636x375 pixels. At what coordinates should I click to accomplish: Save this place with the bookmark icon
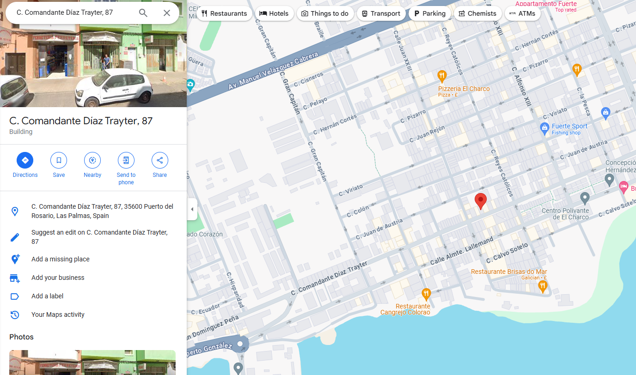click(59, 160)
